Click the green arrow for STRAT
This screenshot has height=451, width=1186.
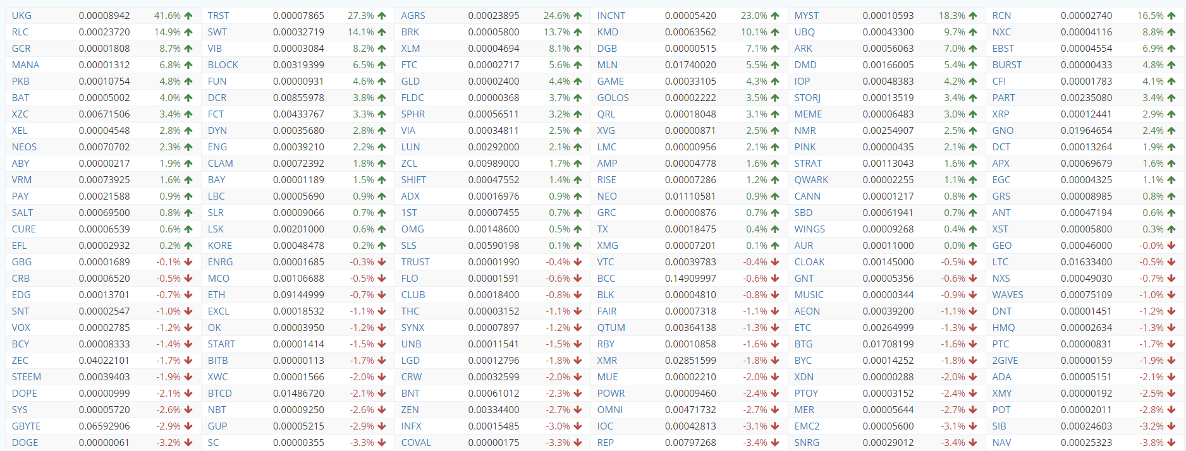(x=972, y=164)
